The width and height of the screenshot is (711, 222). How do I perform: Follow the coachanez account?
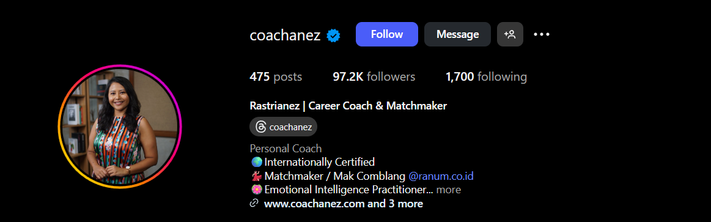[387, 34]
